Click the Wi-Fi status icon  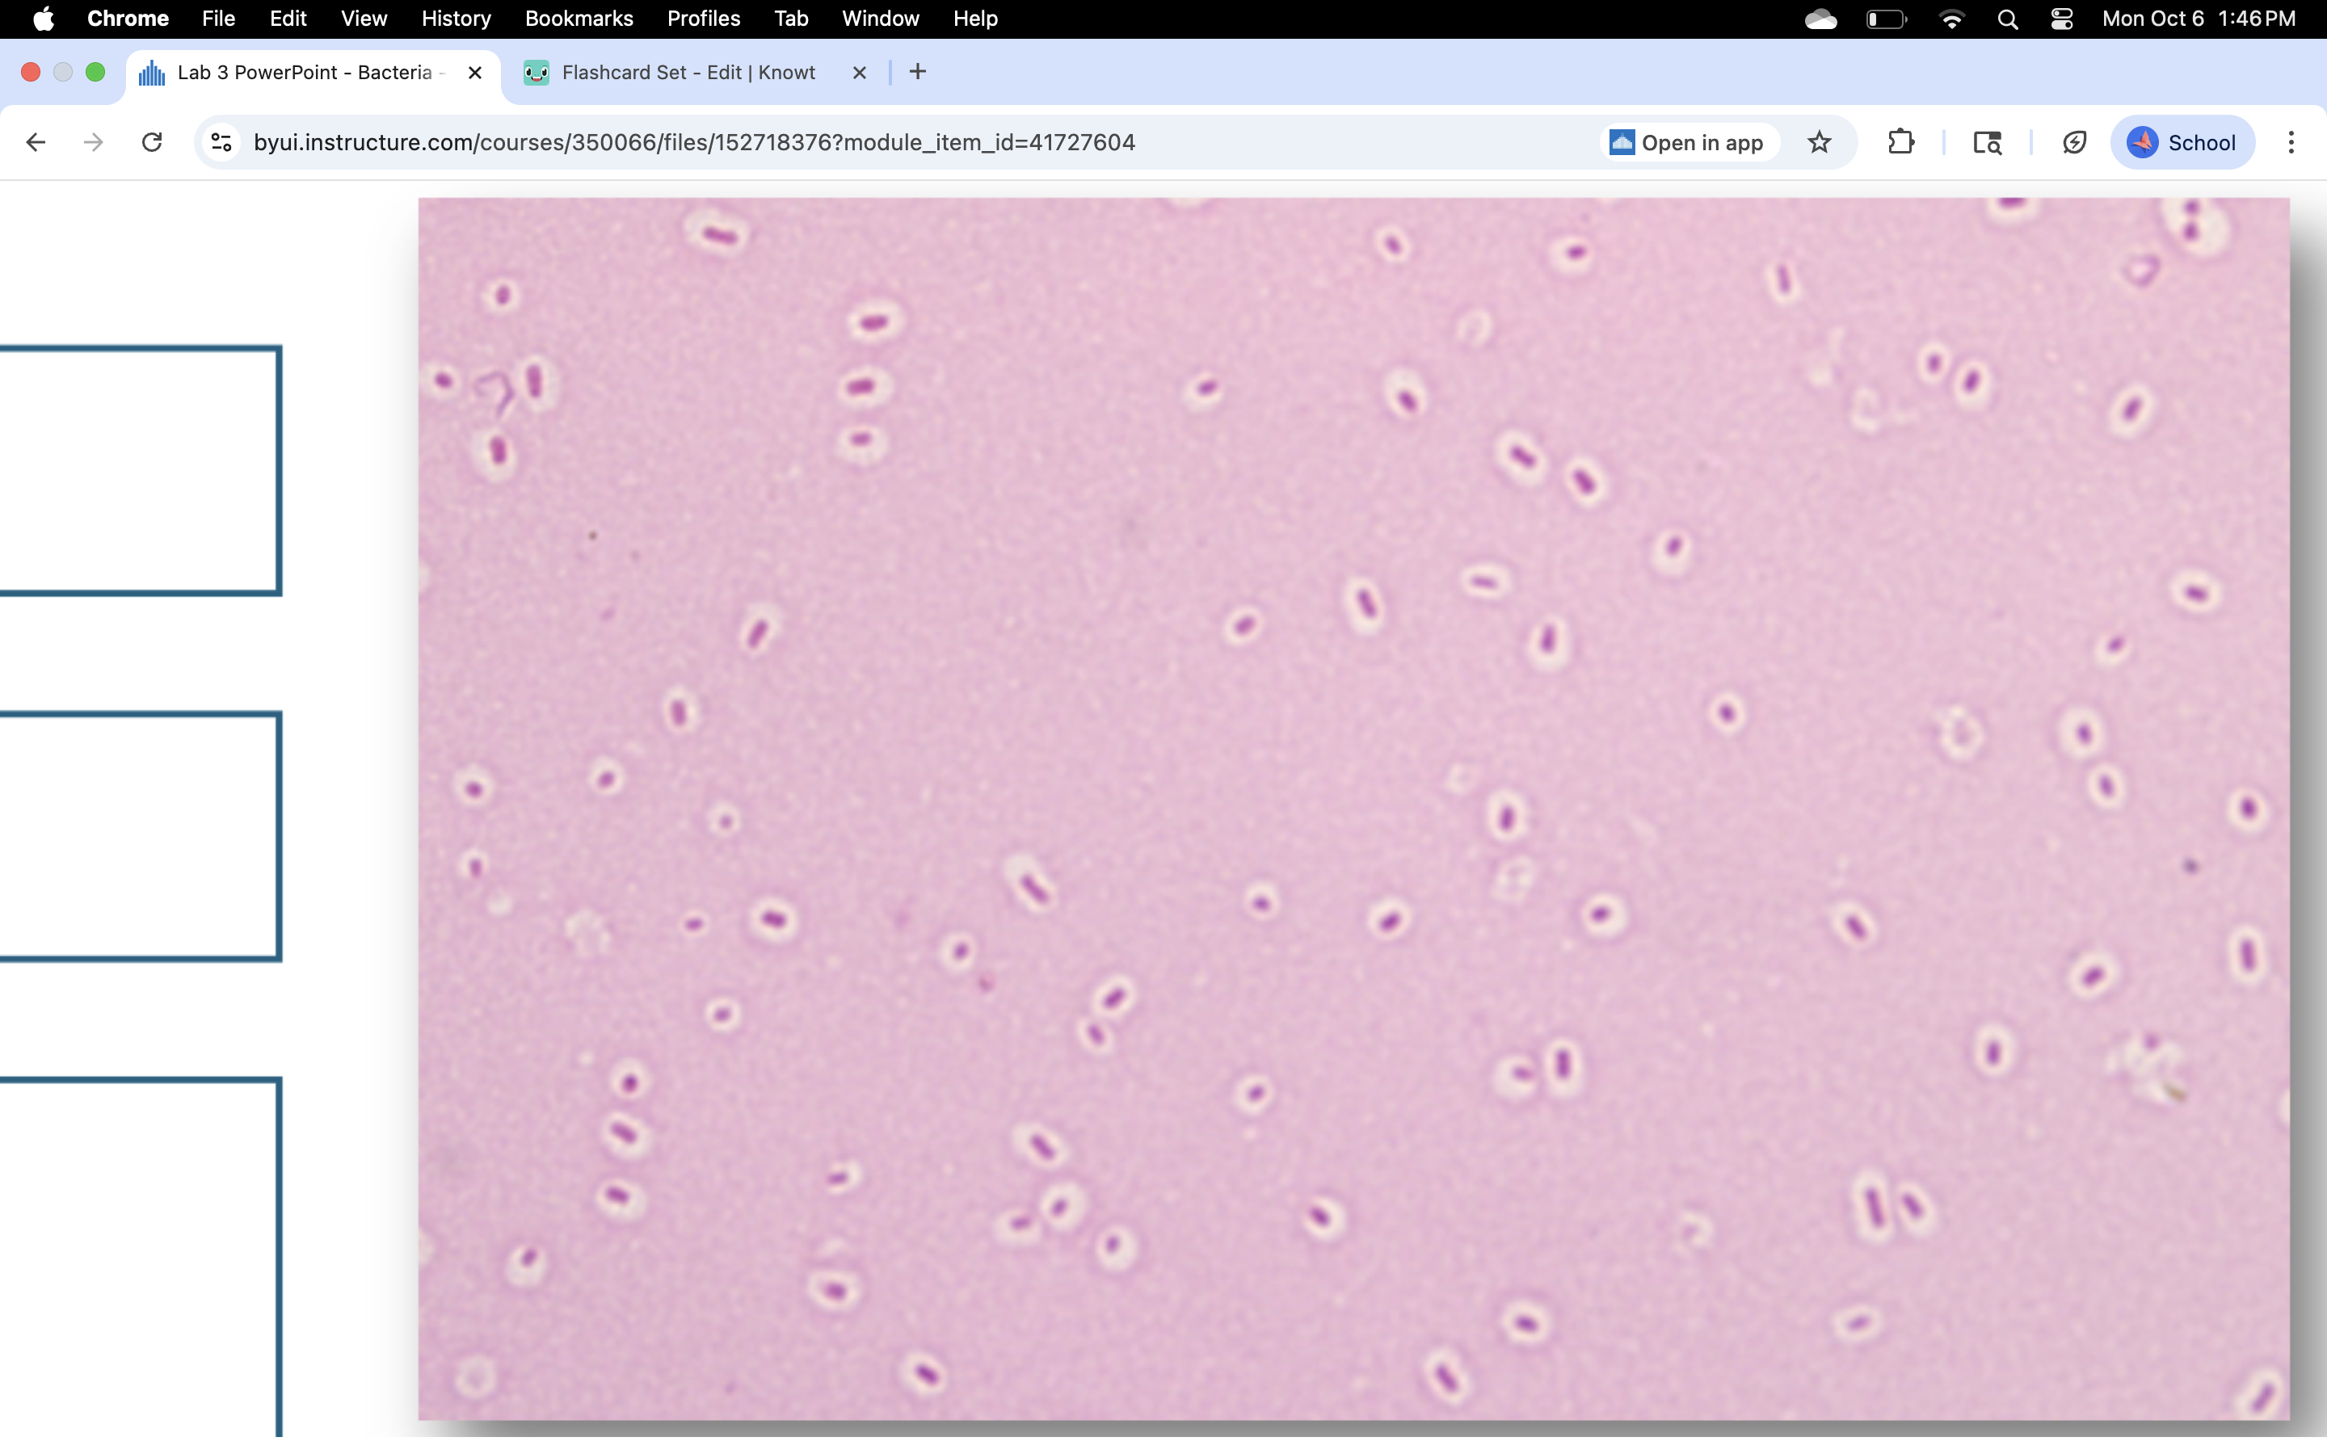tap(1951, 19)
